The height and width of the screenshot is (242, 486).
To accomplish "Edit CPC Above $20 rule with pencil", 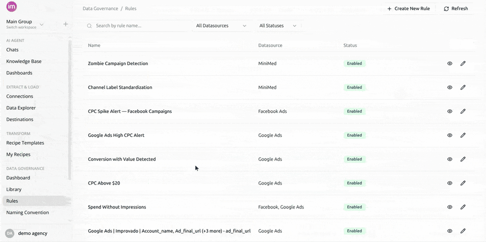I will click(463, 183).
